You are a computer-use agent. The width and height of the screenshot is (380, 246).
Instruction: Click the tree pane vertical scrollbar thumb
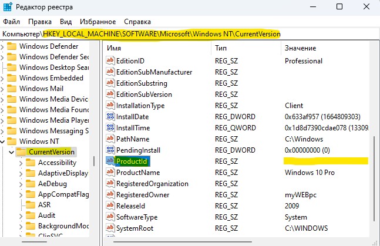click(x=94, y=161)
